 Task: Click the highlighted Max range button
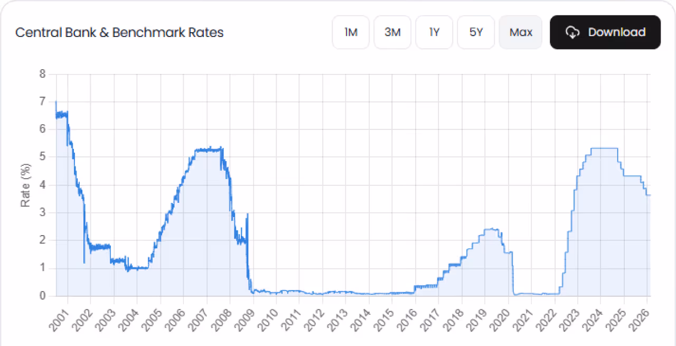[520, 32]
